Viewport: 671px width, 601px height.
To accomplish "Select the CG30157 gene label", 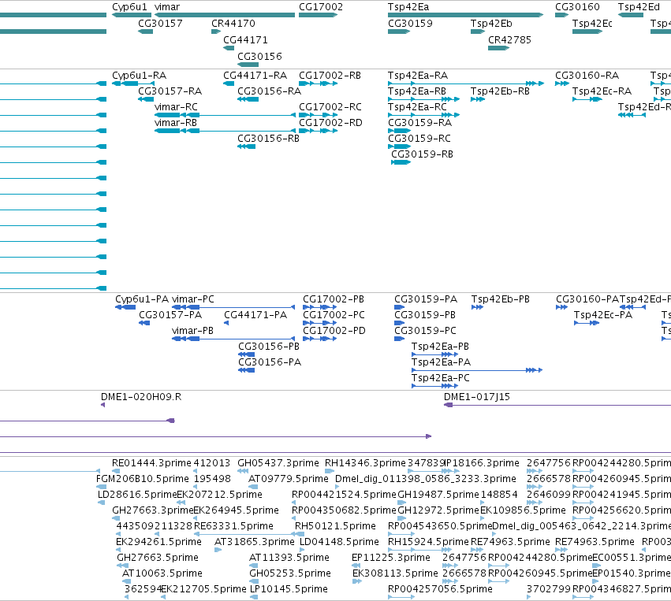I will pos(160,24).
